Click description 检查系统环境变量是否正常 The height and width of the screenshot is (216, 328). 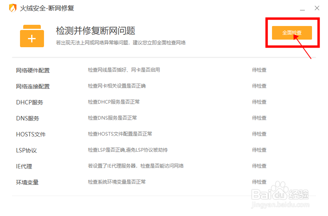click(x=117, y=182)
